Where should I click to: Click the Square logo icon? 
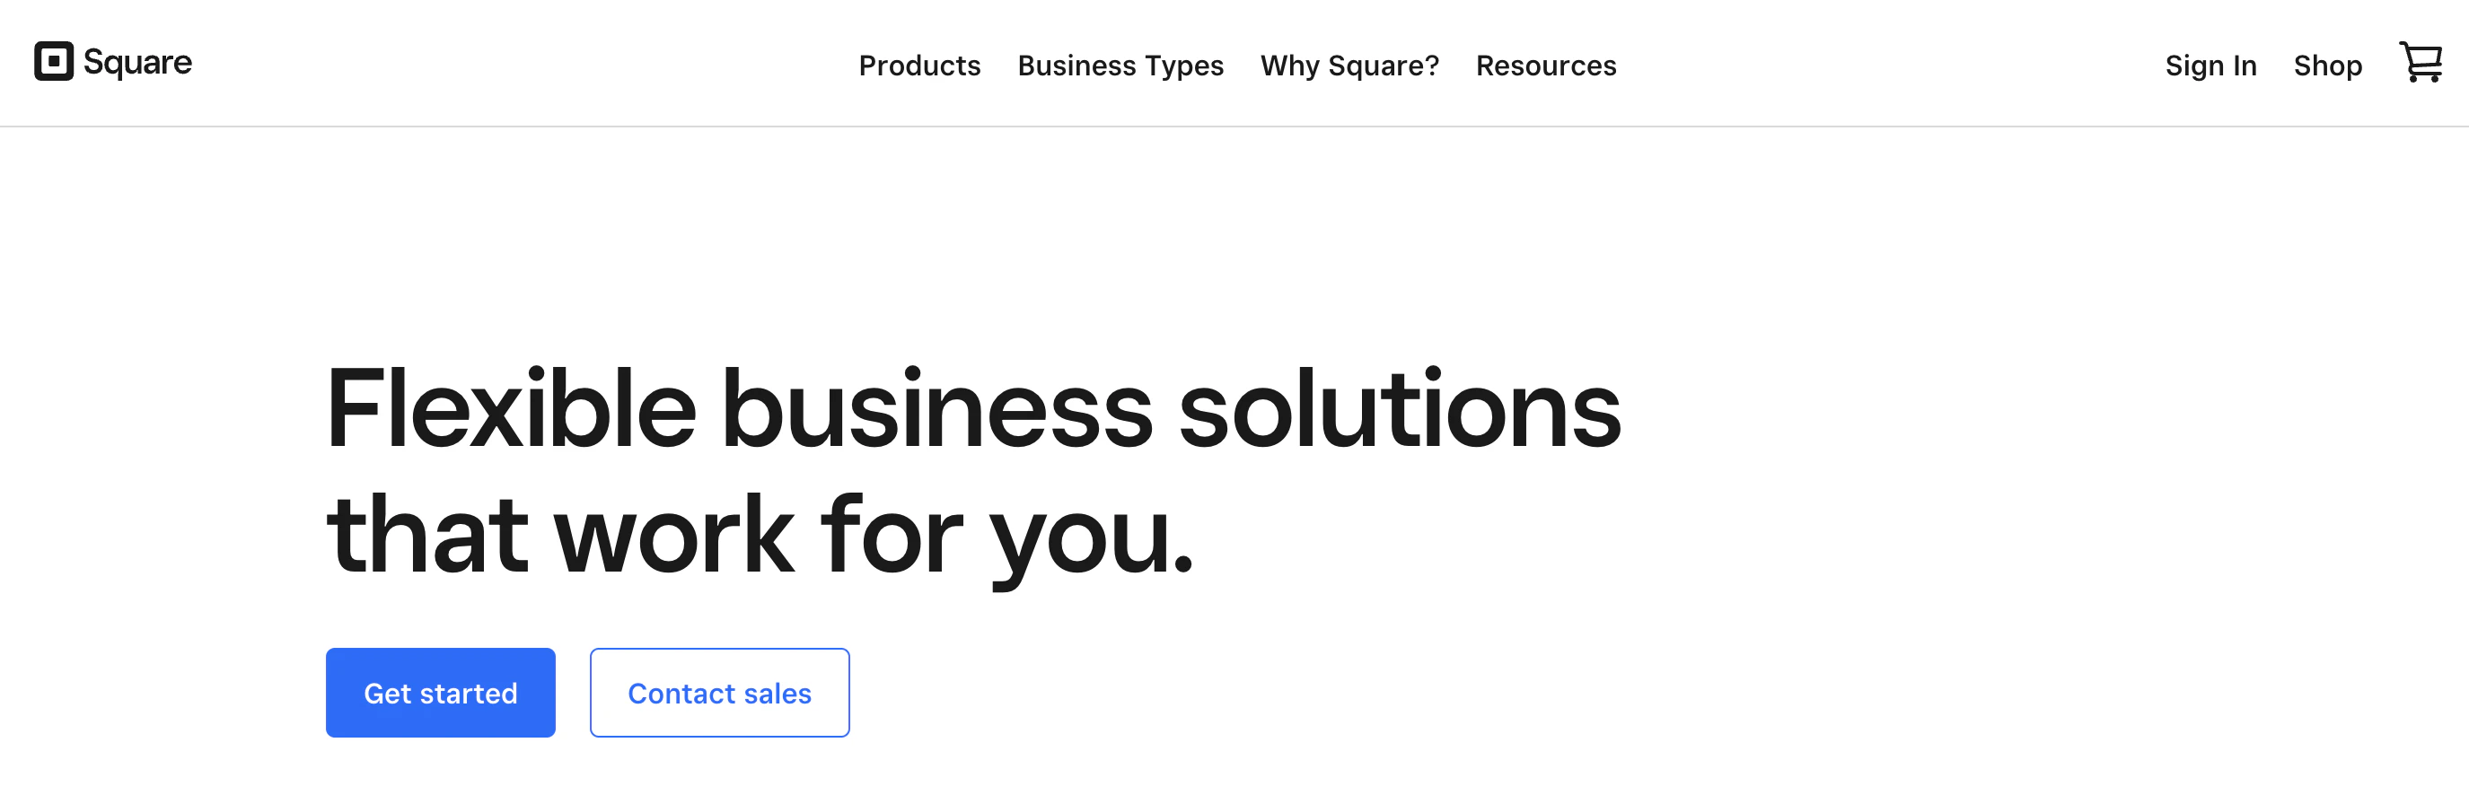point(54,61)
